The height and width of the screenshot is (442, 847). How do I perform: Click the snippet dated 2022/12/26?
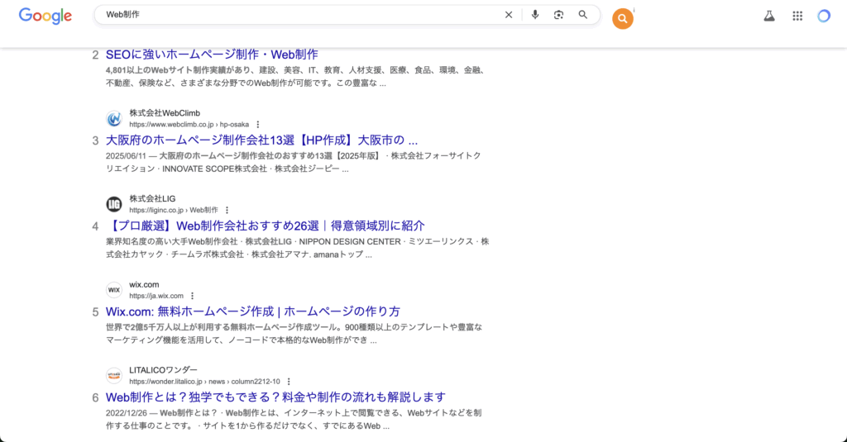294,420
